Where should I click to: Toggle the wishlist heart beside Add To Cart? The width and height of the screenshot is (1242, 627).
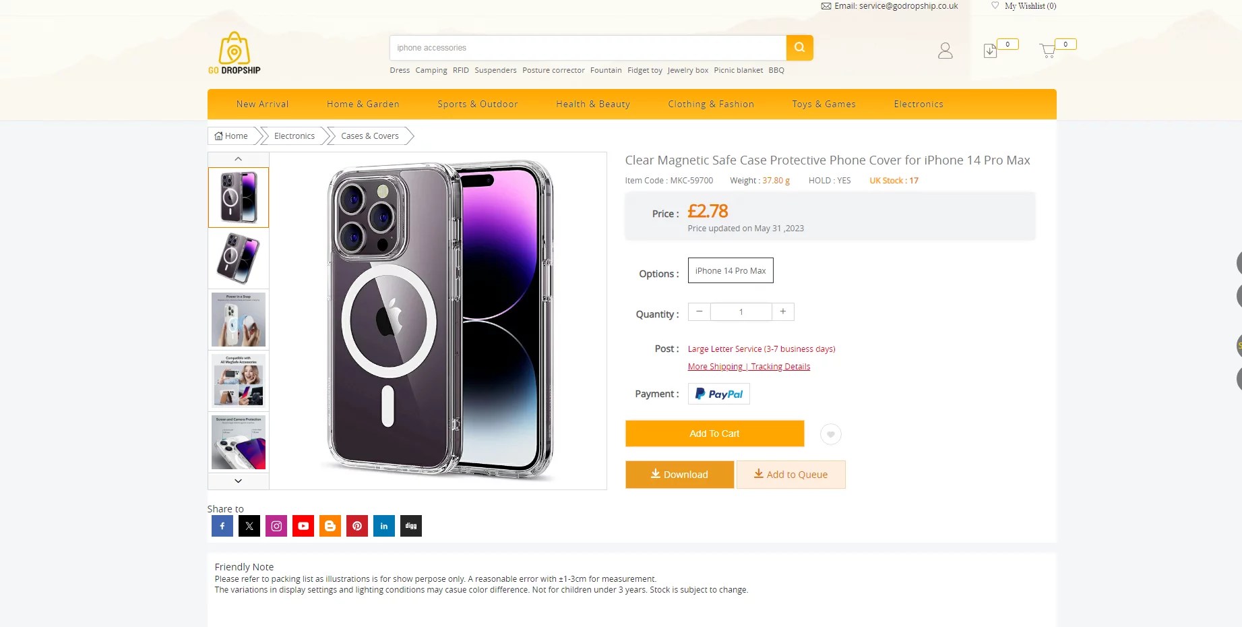pos(830,434)
